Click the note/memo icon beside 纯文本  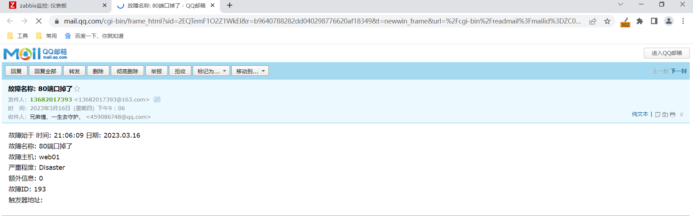coord(658,115)
